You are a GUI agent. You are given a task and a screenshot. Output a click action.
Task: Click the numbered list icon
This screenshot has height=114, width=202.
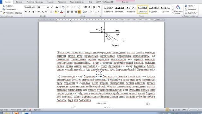74,7
